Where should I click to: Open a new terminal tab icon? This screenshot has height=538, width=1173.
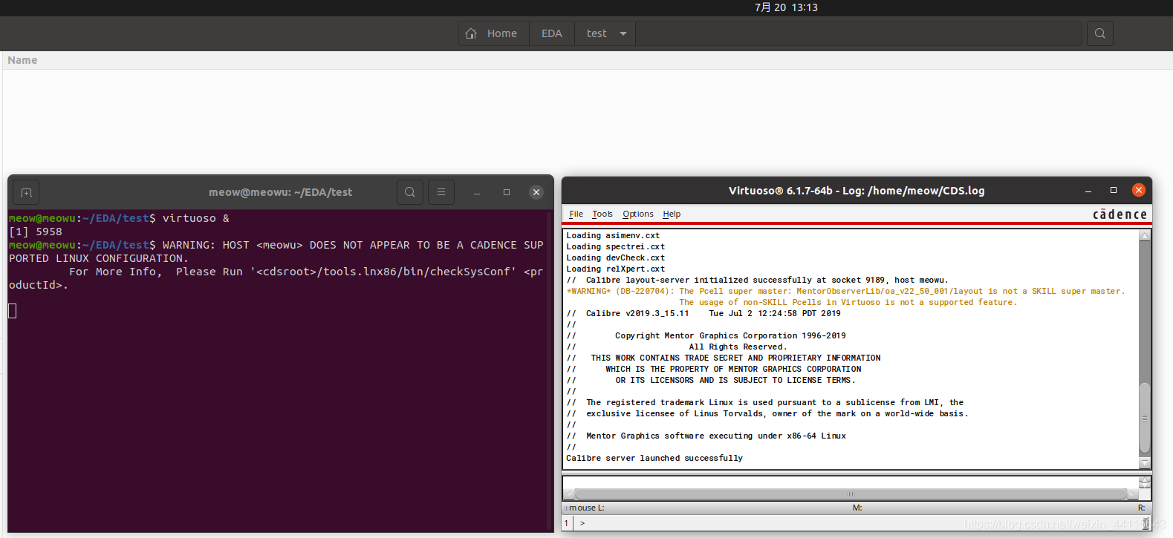(x=26, y=192)
